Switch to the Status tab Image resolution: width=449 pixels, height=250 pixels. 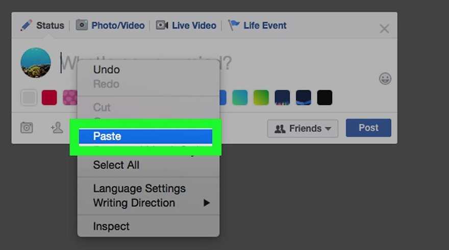coord(43,25)
